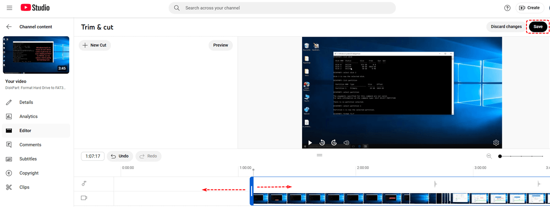Image resolution: width=550 pixels, height=207 pixels.
Task: Add a New Cut
Action: [95, 45]
